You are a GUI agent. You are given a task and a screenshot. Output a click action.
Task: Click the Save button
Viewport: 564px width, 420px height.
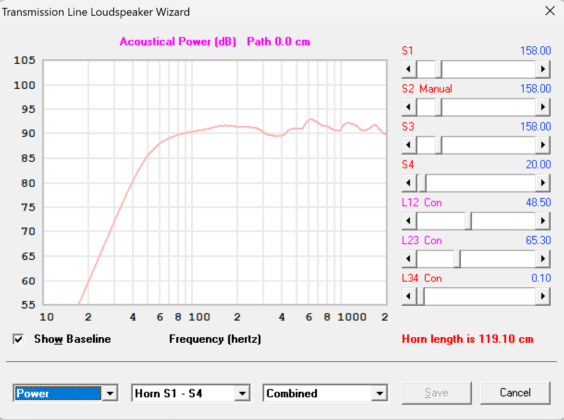click(436, 393)
